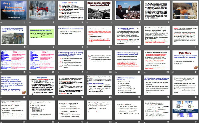Viewport: 199px width, 123px height.
Task: Select slide 34 Mr. Green hospital exercise
Action: [x=157, y=110]
